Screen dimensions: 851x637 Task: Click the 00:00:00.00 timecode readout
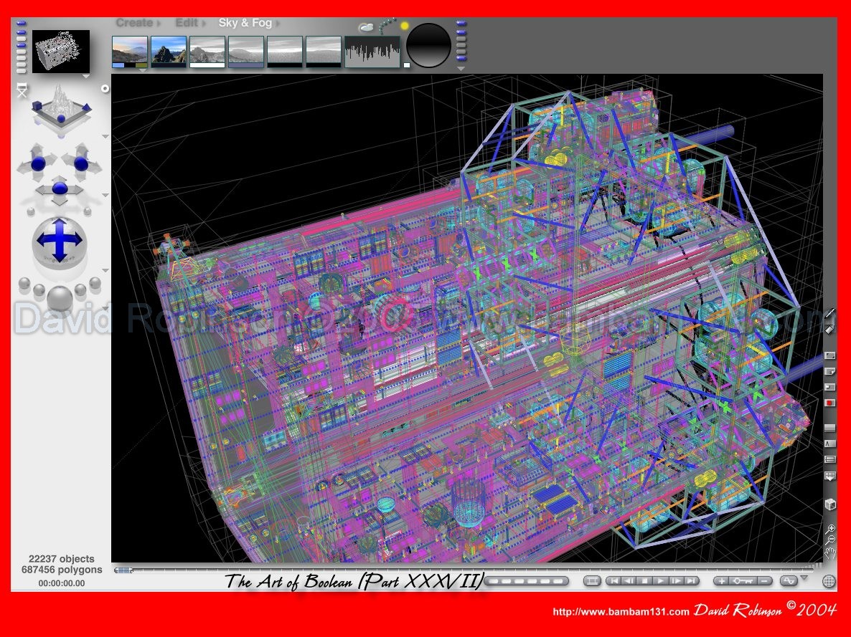61,583
